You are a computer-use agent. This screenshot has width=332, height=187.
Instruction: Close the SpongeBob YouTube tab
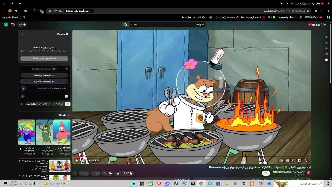click(x=288, y=4)
